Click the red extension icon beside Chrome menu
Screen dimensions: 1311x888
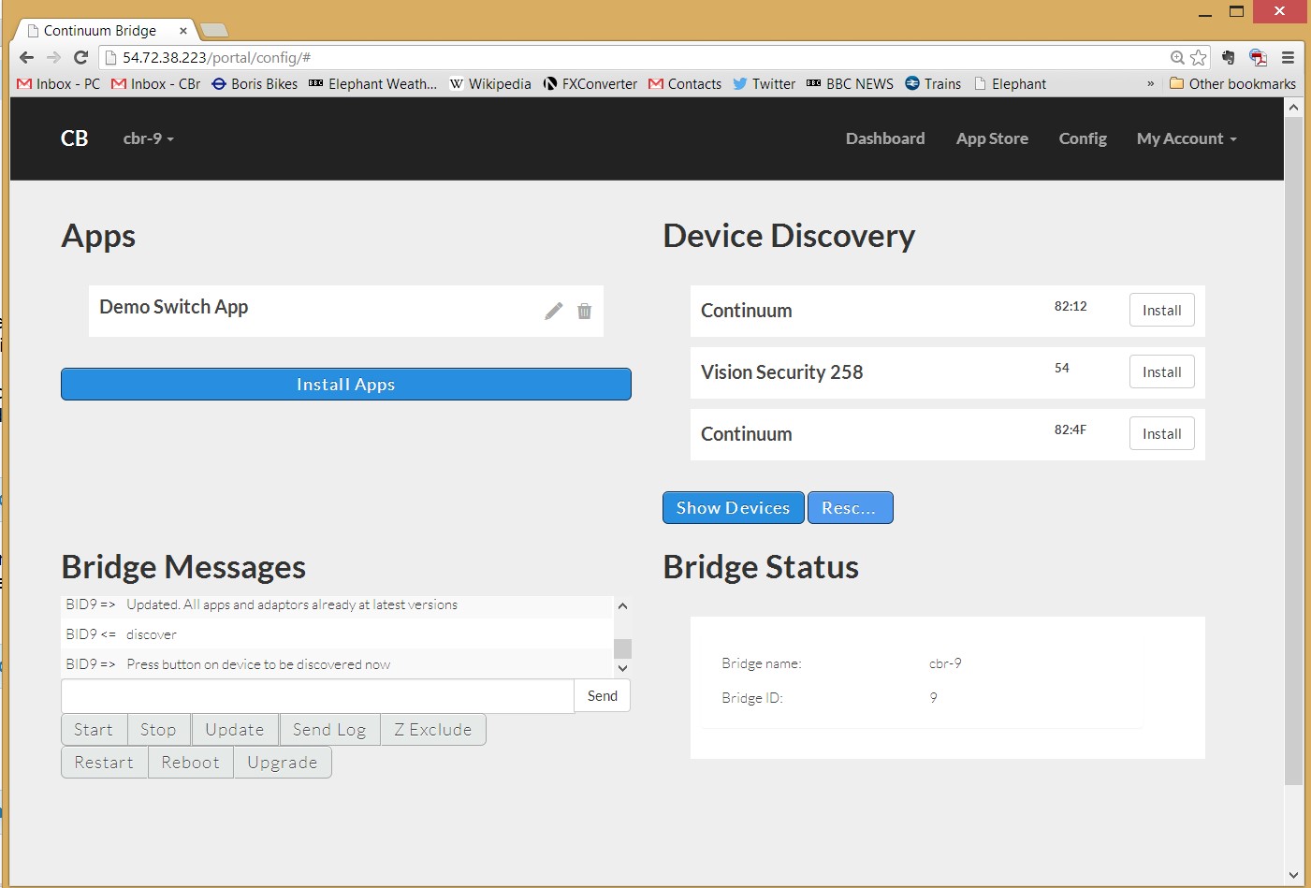tap(1258, 57)
